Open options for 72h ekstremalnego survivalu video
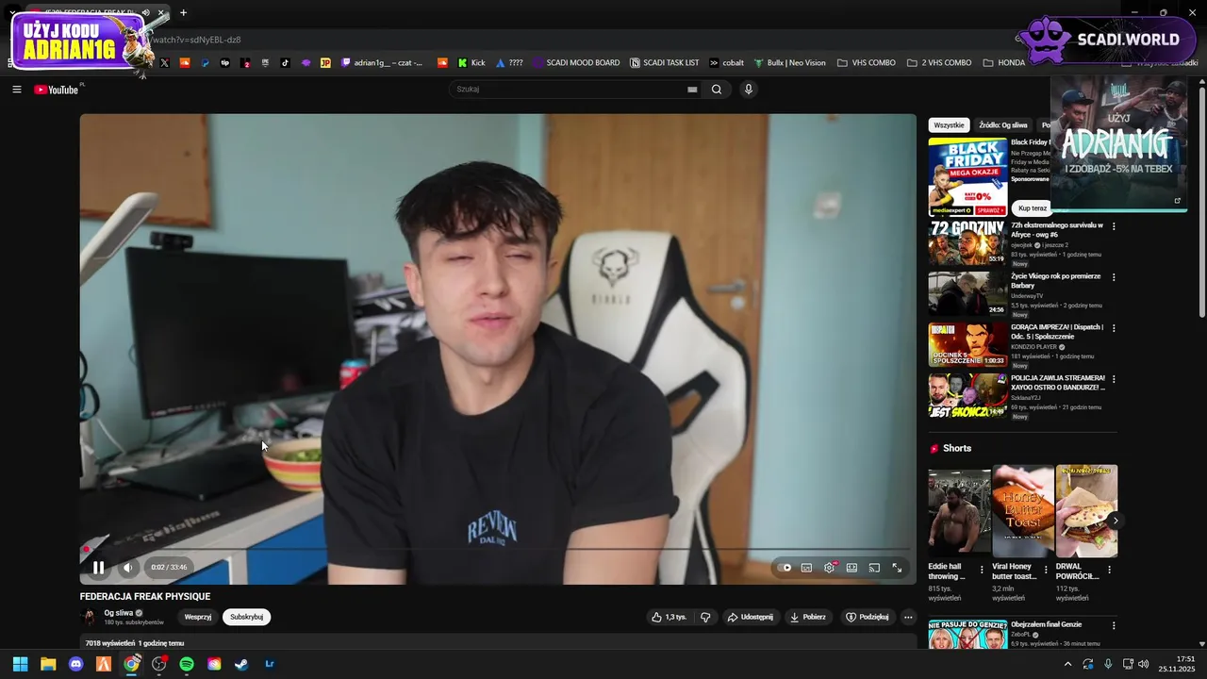The image size is (1207, 679). click(x=1114, y=226)
